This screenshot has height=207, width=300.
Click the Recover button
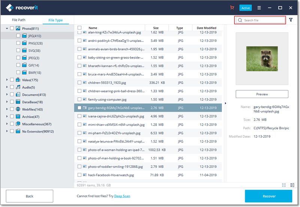pyautogui.click(x=268, y=196)
